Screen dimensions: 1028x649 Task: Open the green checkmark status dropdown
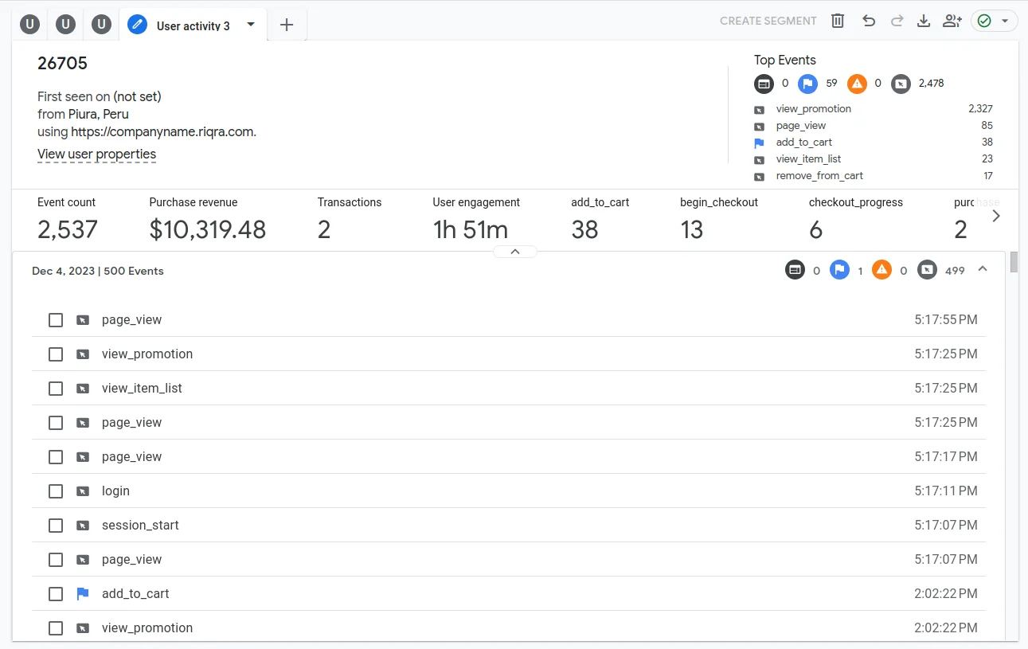point(995,22)
